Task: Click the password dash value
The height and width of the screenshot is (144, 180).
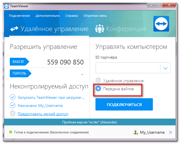Action: pos(82,75)
